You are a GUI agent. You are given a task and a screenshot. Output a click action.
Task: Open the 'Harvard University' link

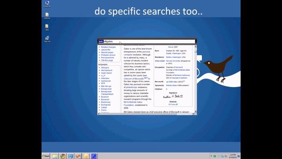173,61
